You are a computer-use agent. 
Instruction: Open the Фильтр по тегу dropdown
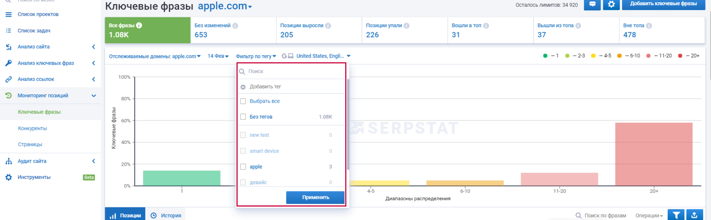pyautogui.click(x=256, y=56)
